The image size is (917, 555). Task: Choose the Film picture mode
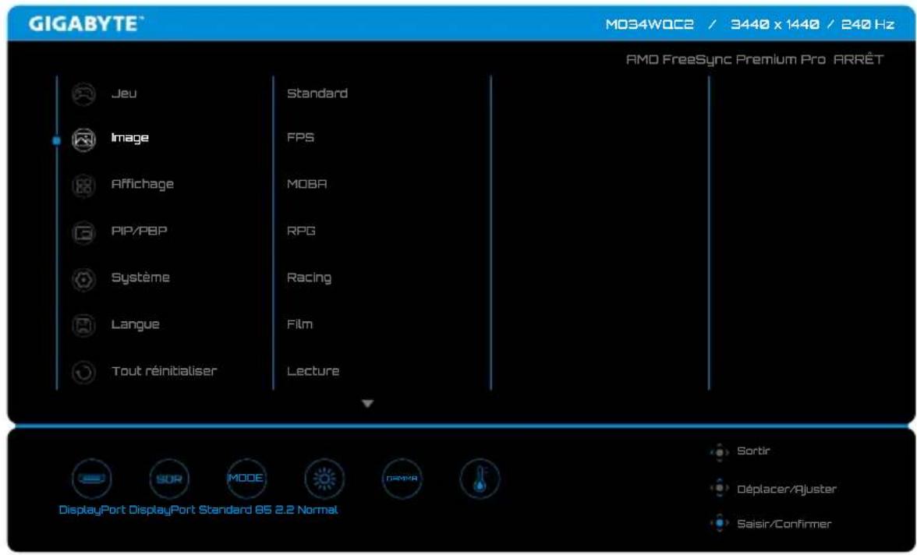299,324
